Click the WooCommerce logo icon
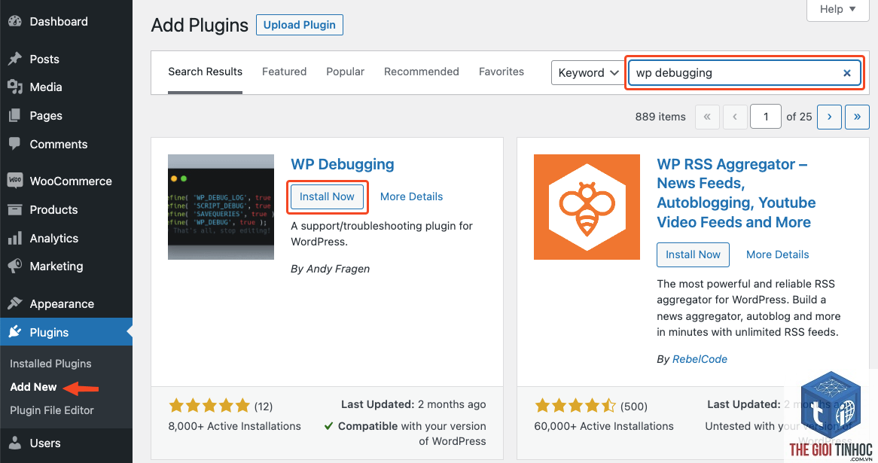Image resolution: width=878 pixels, height=463 pixels. pyautogui.click(x=15, y=181)
